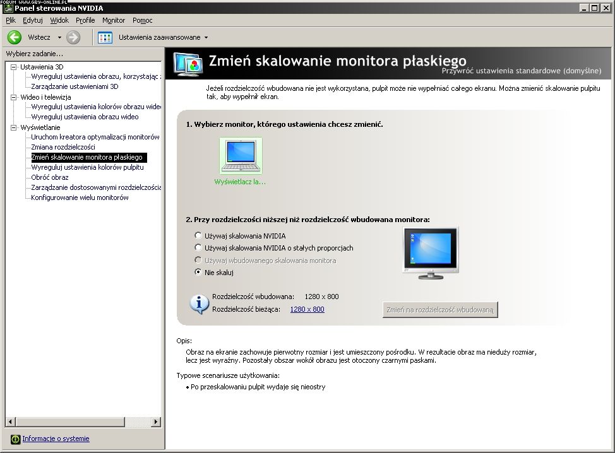Viewport: 615px width, 453px height.
Task: Open the Profile menu
Action: point(85,20)
